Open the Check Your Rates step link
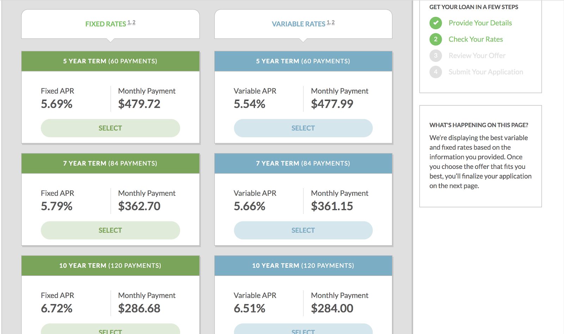The image size is (564, 334). point(476,39)
